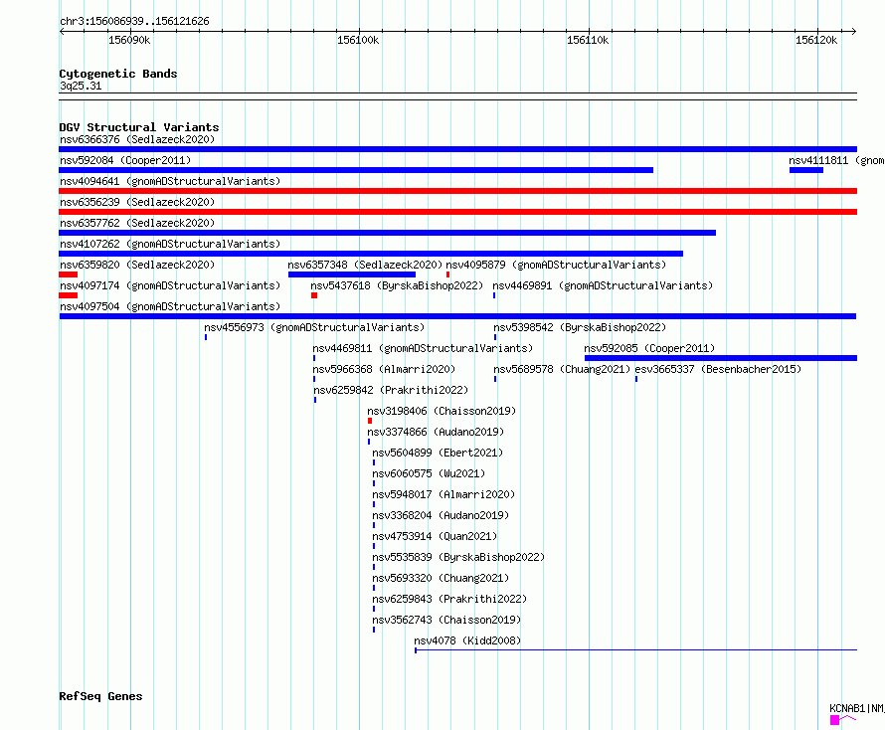Click the 156100k ruler tick label
Image resolution: width=885 pixels, height=730 pixels.
point(358,40)
